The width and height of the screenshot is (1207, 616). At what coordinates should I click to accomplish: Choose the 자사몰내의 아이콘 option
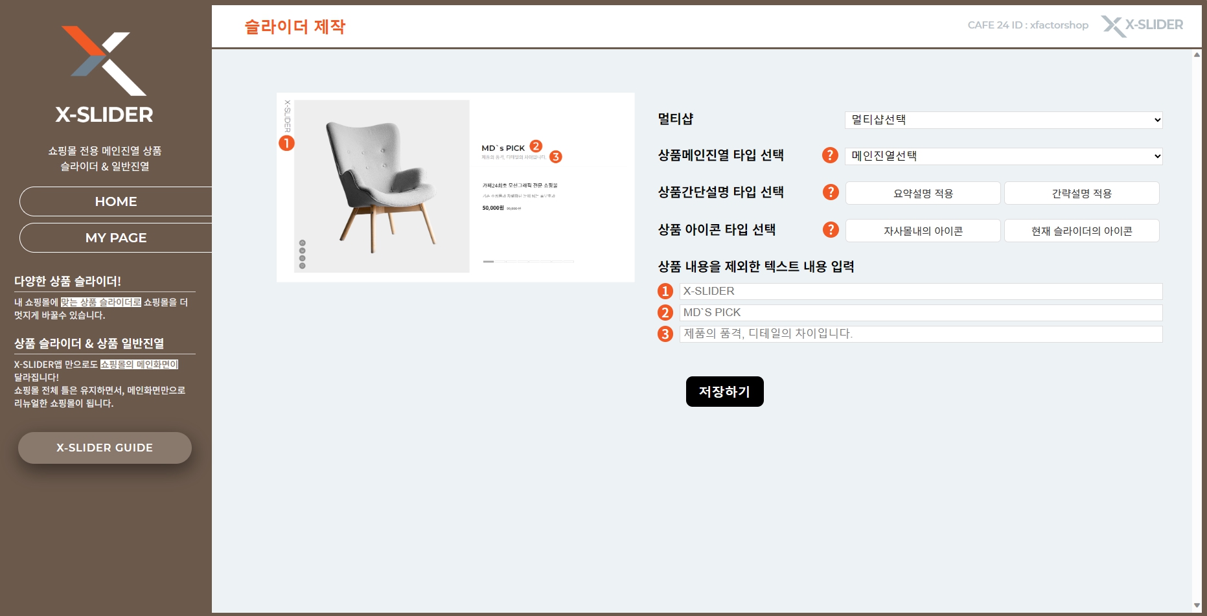click(x=923, y=231)
